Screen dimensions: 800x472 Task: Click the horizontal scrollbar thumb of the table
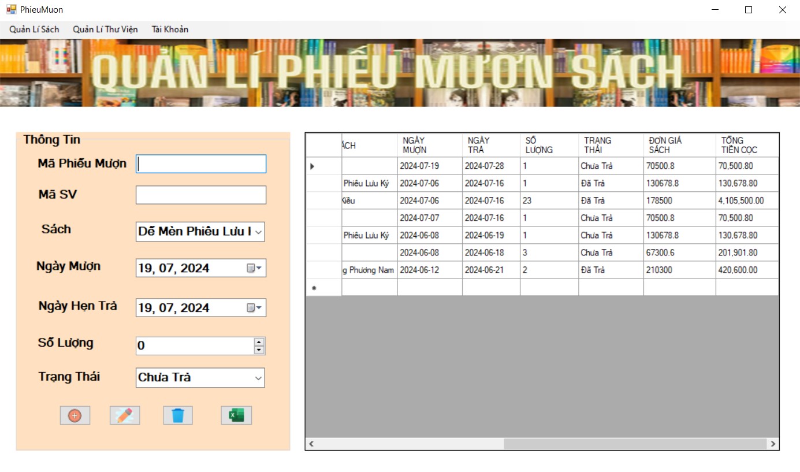tap(635, 444)
